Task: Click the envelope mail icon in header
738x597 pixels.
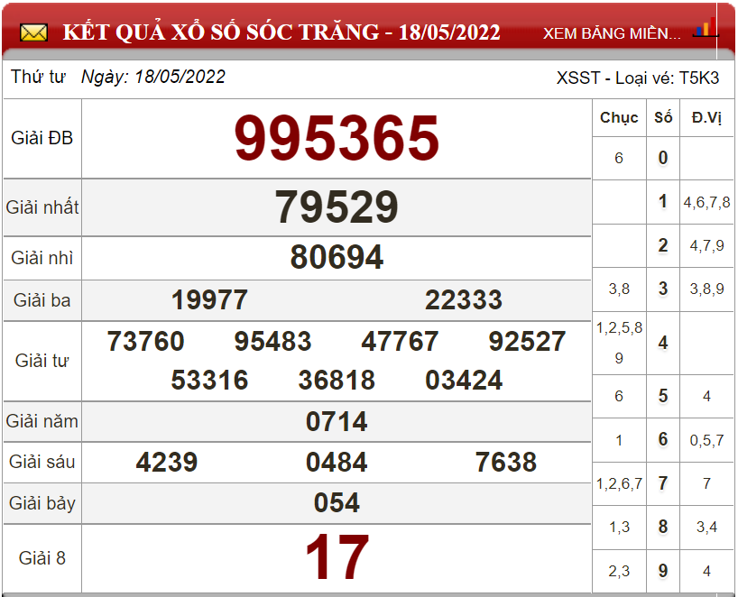Action: coord(33,33)
